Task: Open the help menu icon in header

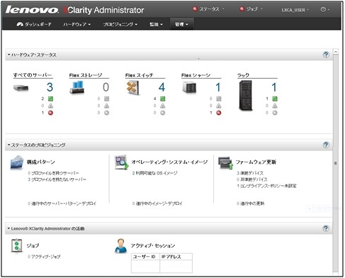Action: (325, 9)
